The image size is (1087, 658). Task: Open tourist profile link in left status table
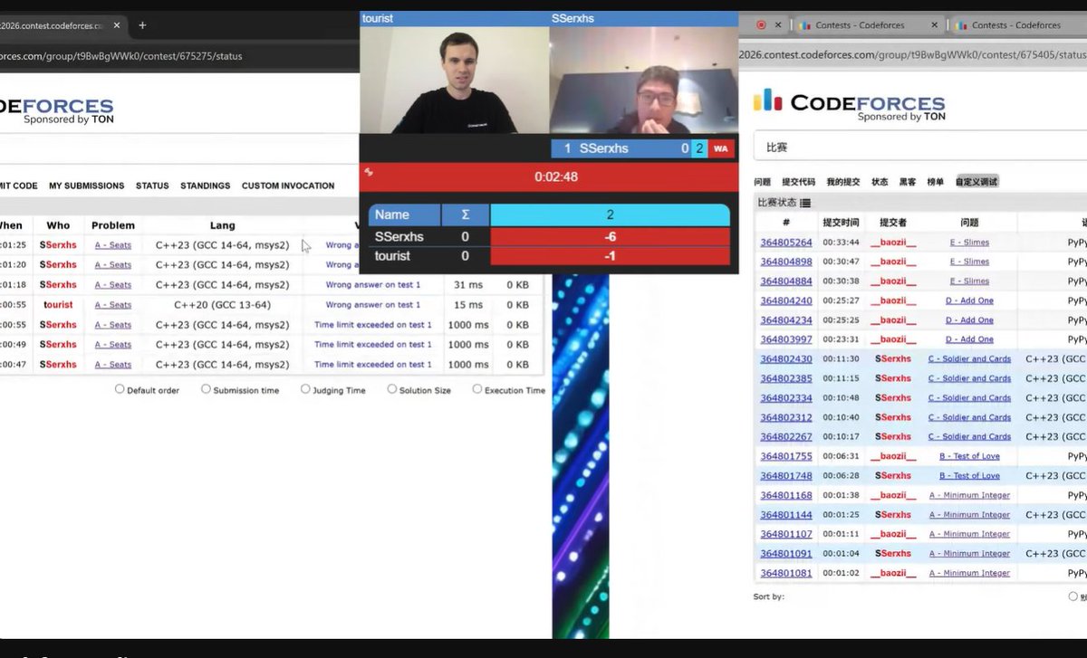58,305
